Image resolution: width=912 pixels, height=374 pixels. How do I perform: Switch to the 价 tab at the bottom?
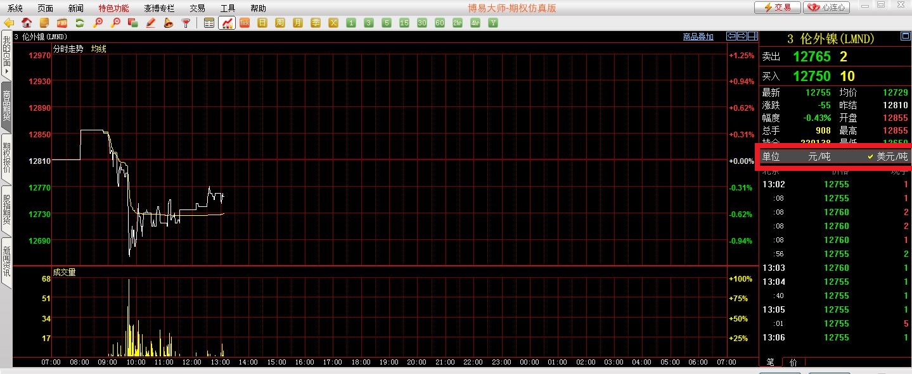coord(793,362)
